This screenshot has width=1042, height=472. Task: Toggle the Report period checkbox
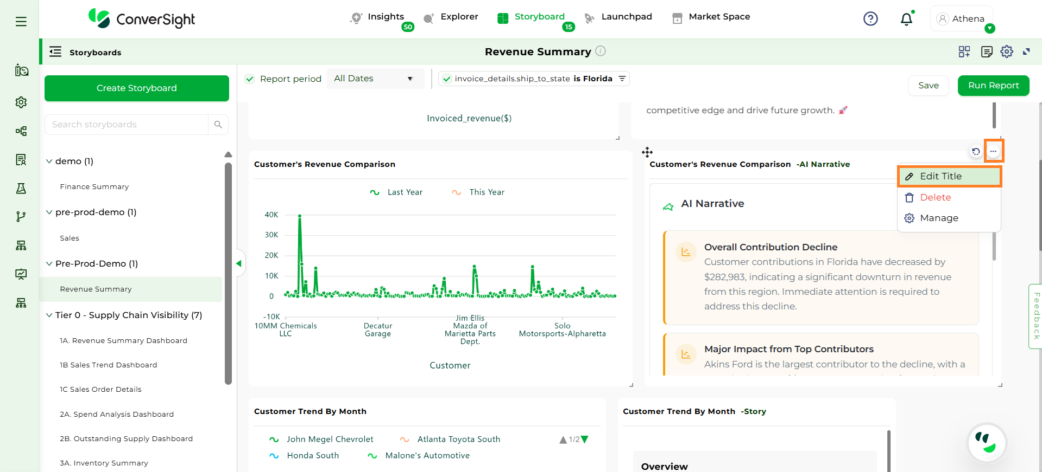250,79
